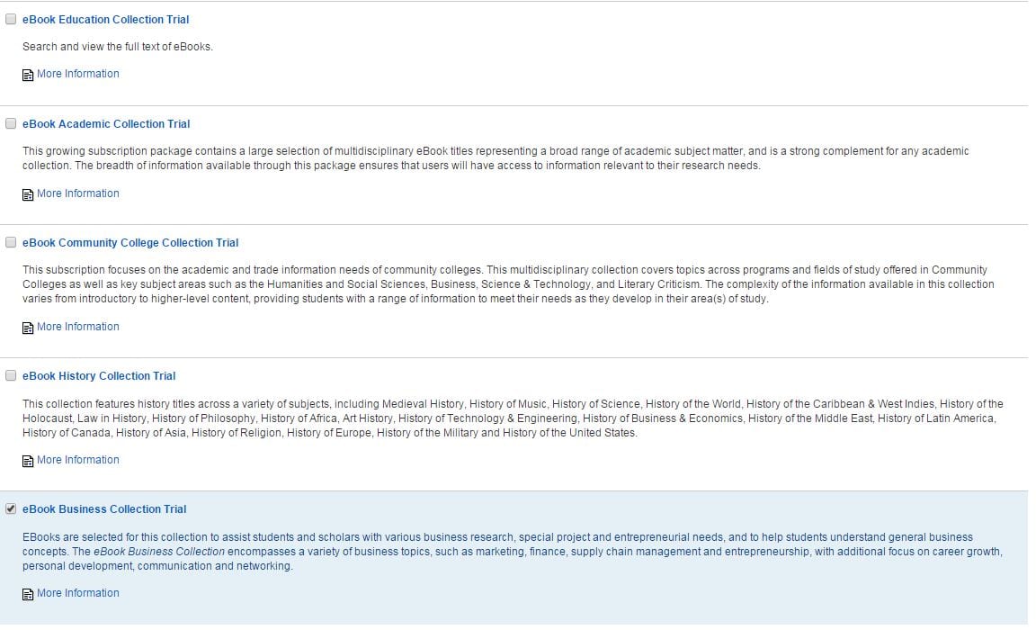Uncheck the eBook Business Collection Trial box
This screenshot has width=1036, height=630.
pos(10,508)
